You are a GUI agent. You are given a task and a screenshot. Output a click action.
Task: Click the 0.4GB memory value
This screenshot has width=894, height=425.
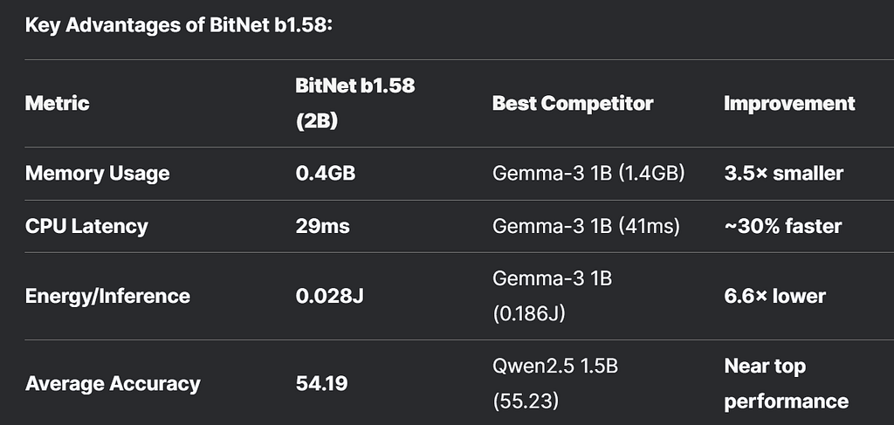[x=326, y=173]
